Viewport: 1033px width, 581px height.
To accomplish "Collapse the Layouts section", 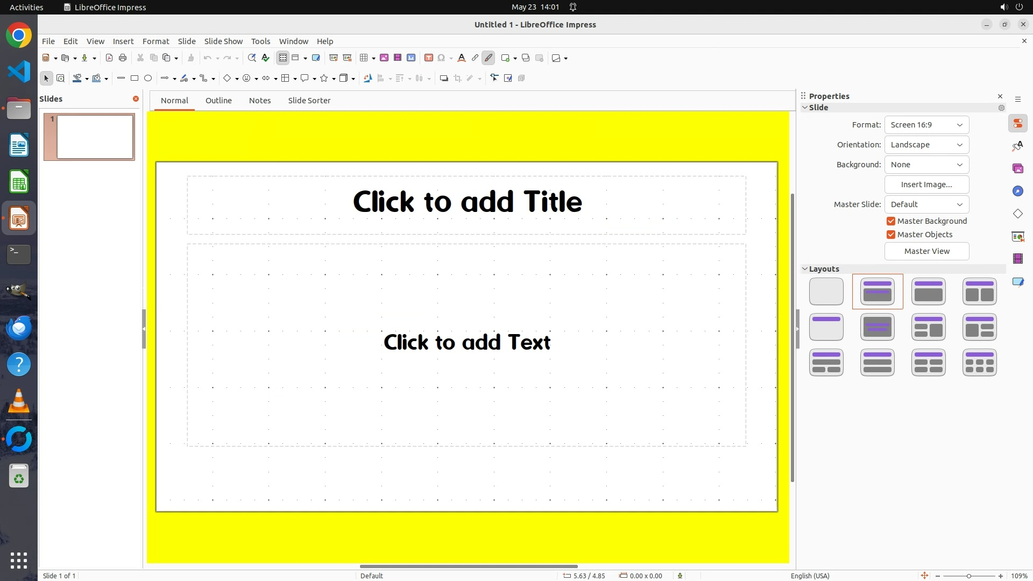I will (x=805, y=269).
